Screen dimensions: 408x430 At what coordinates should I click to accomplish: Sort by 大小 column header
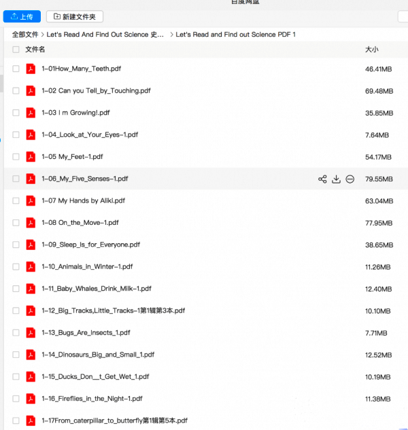(372, 50)
